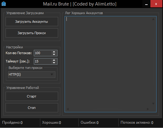The image size is (163, 128).
Task: Decrease Таймаут value with down arrow
Action: 54,63
